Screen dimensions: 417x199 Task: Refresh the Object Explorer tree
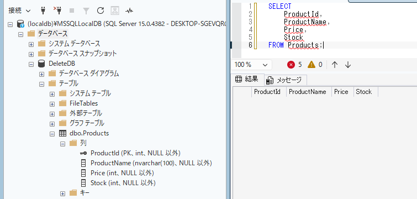pos(101,11)
